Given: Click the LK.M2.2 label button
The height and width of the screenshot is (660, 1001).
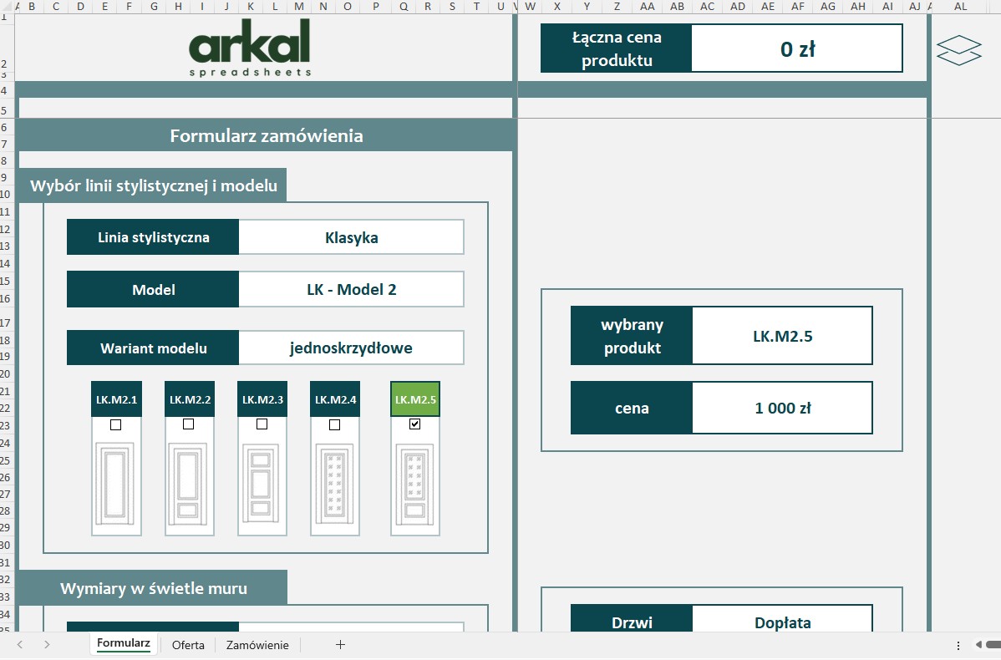Looking at the screenshot, I should 189,399.
